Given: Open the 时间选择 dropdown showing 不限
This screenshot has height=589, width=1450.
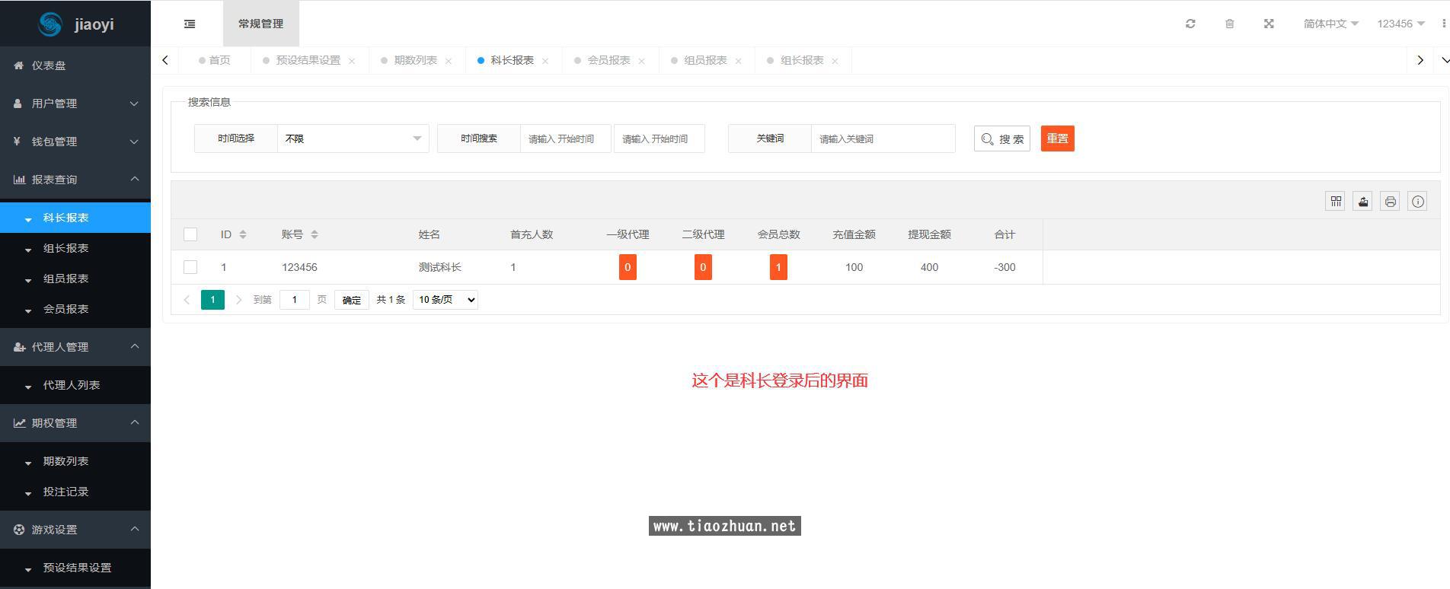Looking at the screenshot, I should (x=353, y=138).
